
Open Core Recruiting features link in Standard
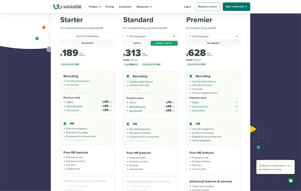(x=141, y=81)
